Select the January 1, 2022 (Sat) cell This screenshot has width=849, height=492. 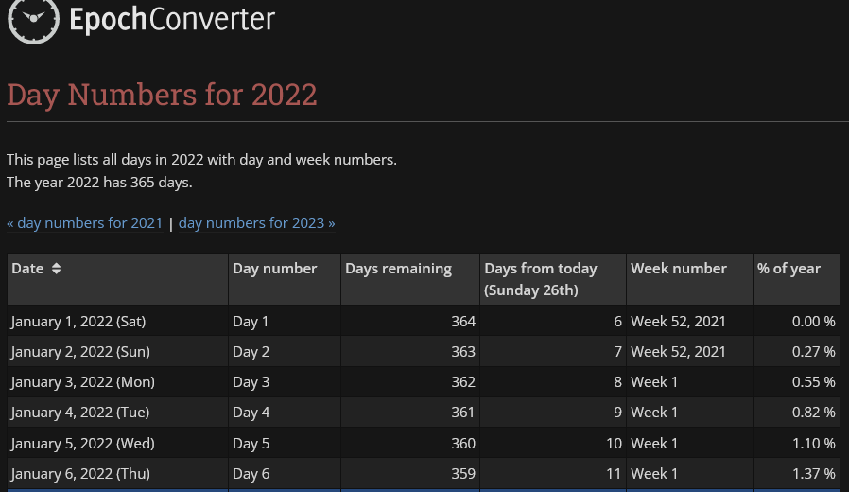click(117, 322)
